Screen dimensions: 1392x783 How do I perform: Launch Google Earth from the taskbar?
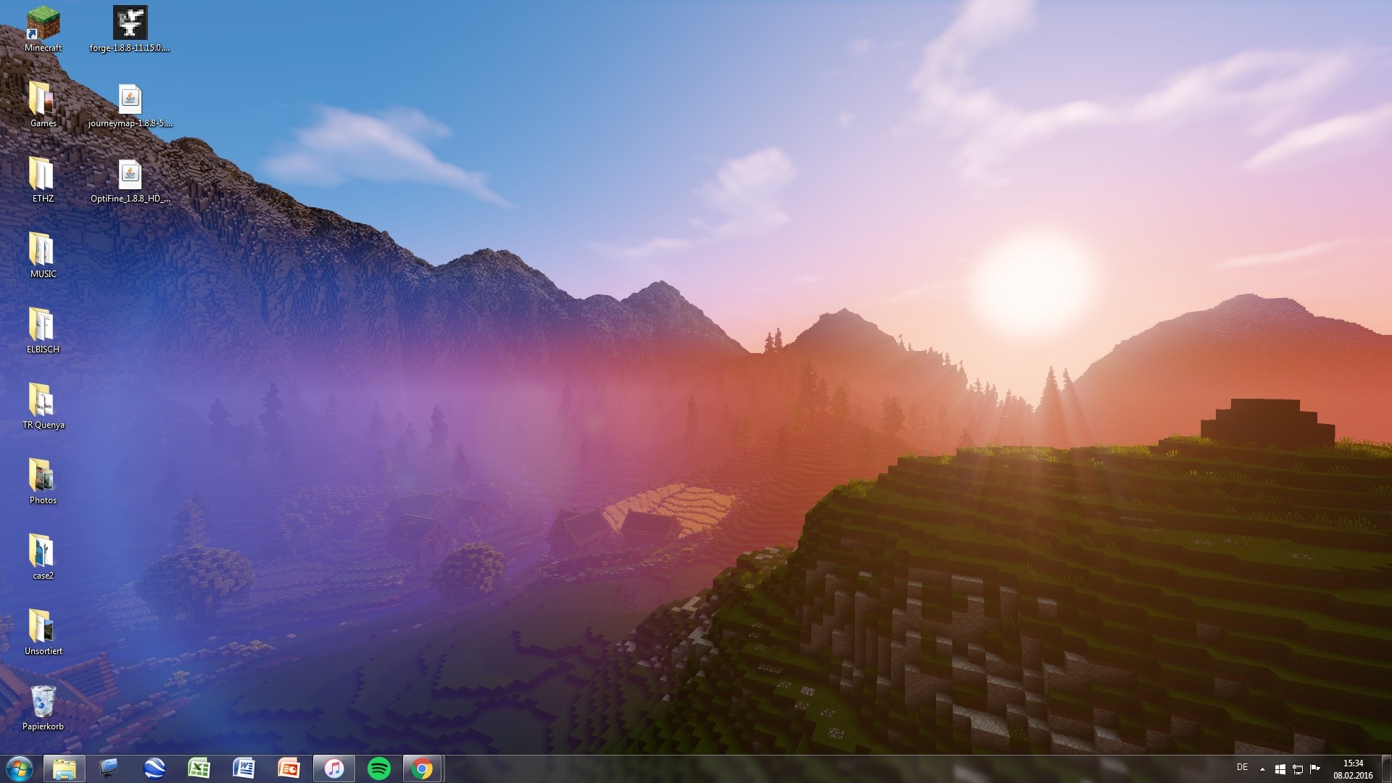coord(154,768)
